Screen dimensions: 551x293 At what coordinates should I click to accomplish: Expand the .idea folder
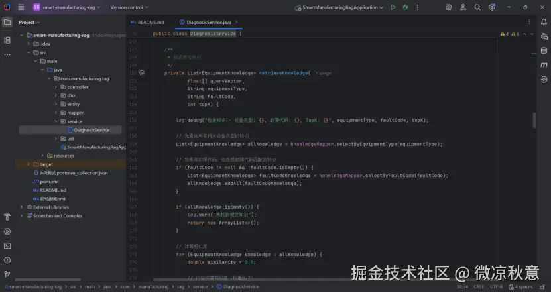(29, 44)
